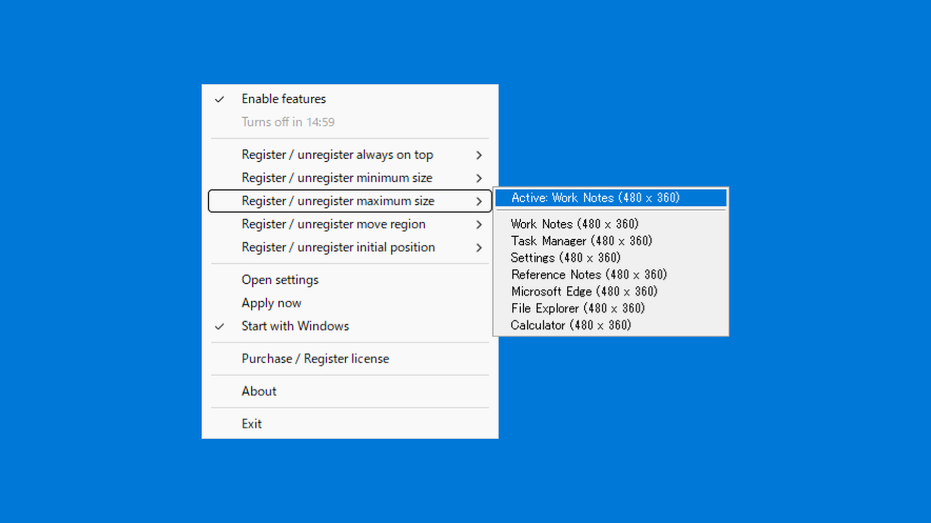Toggle the Enable features checkmark
Image resolution: width=931 pixels, height=523 pixels.
pyautogui.click(x=220, y=99)
